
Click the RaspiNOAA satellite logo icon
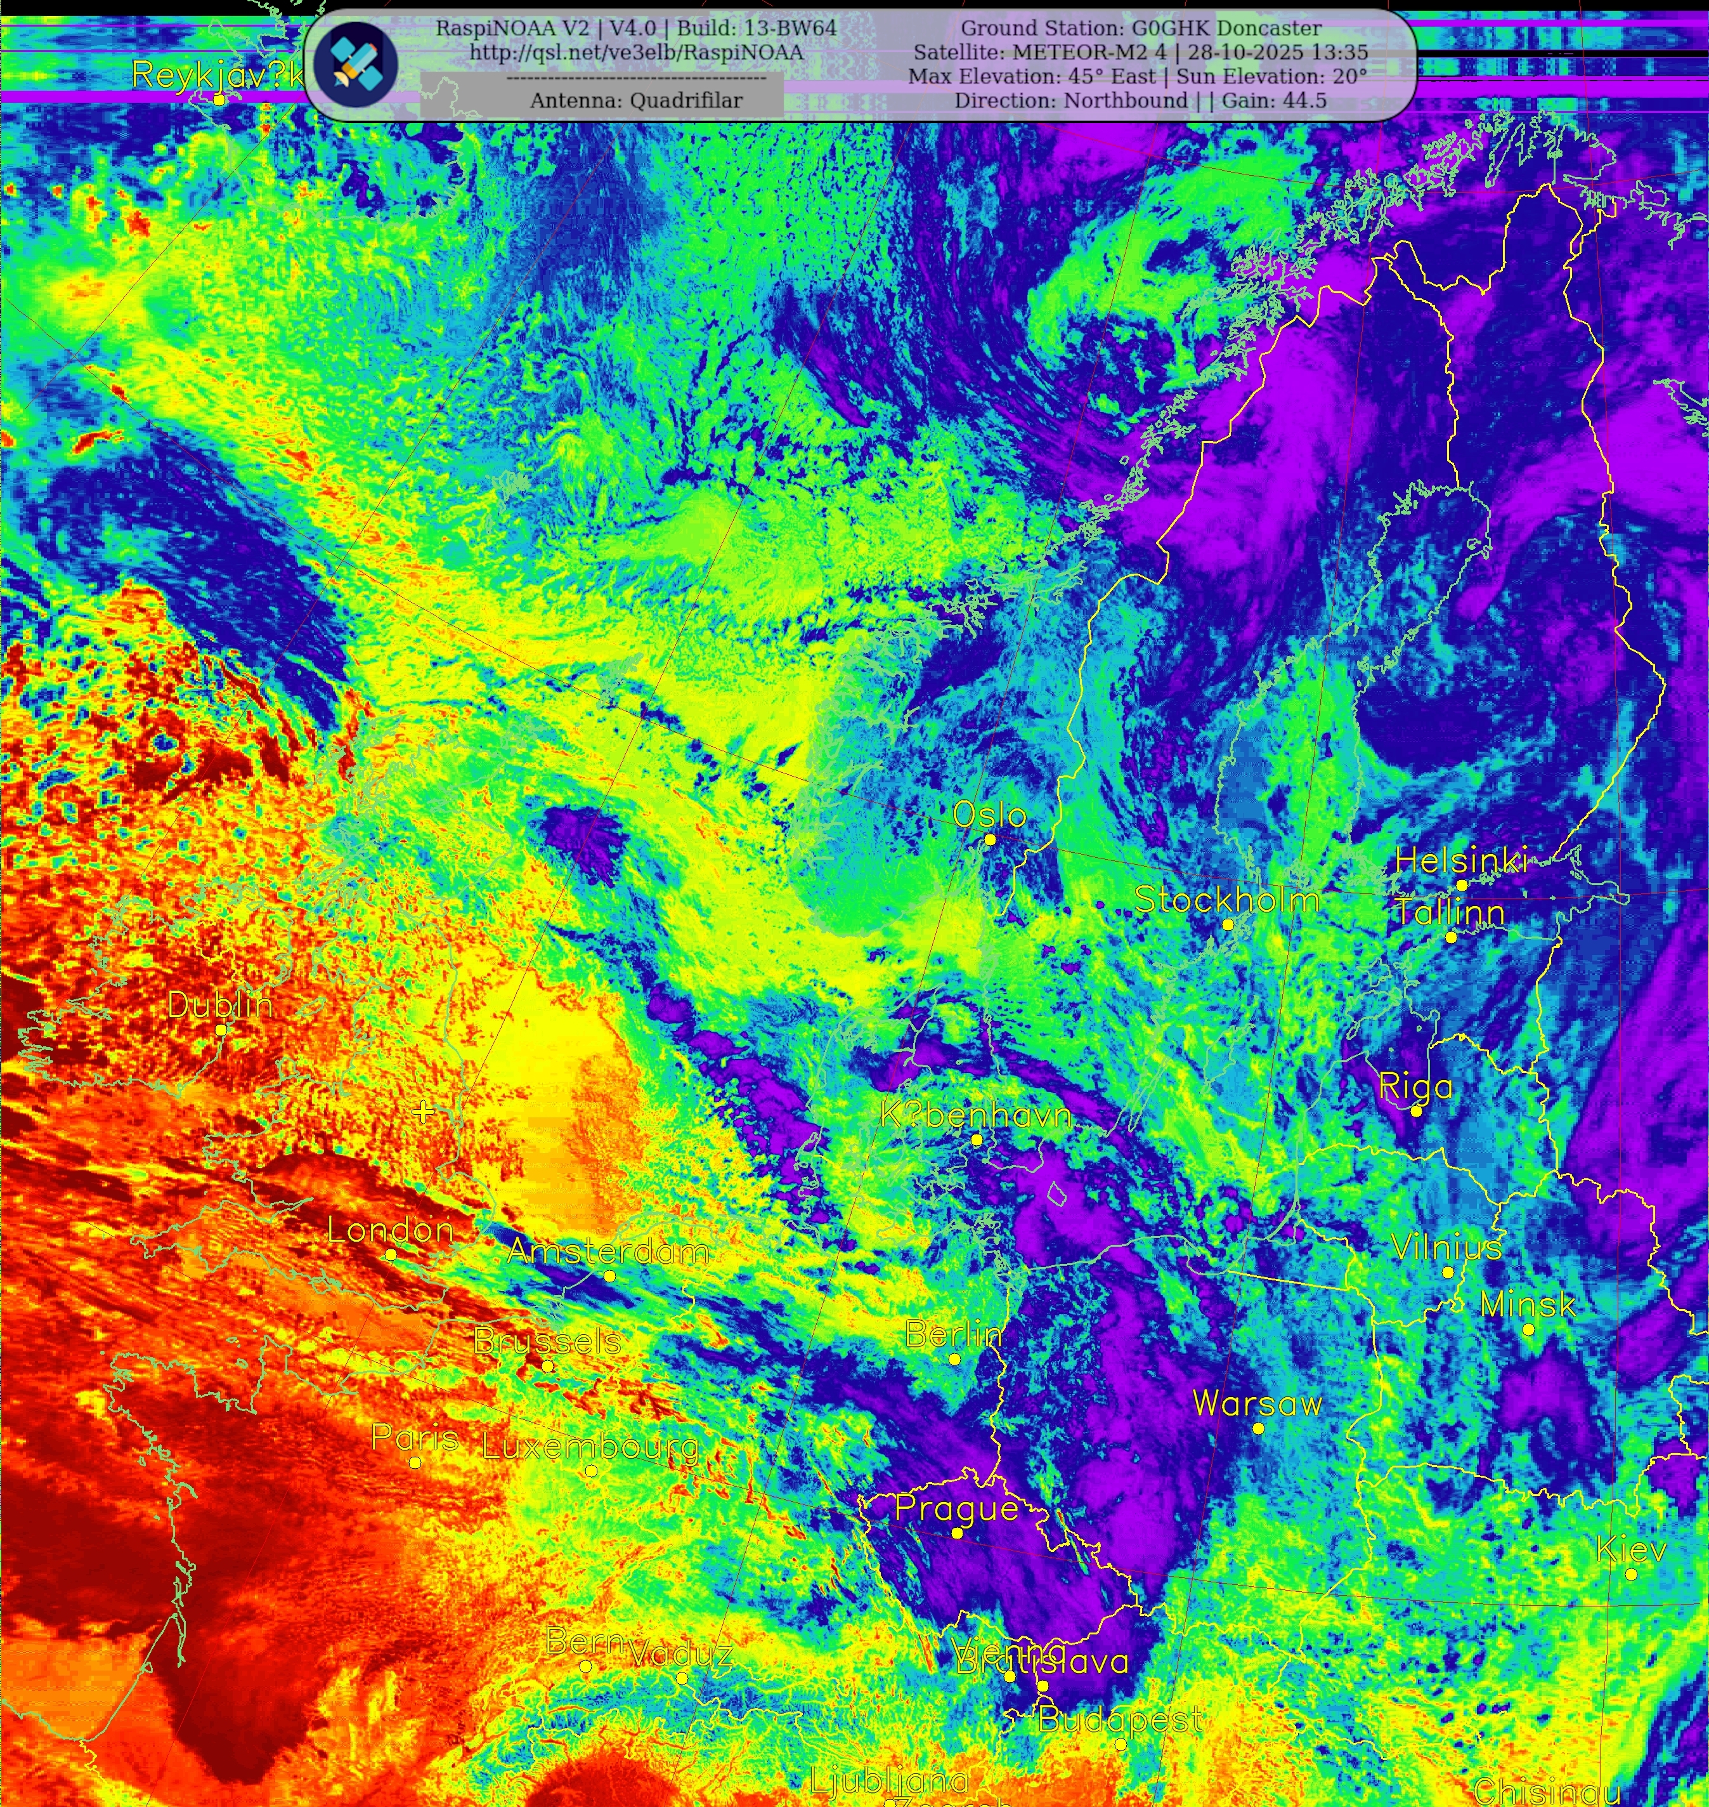[x=355, y=63]
